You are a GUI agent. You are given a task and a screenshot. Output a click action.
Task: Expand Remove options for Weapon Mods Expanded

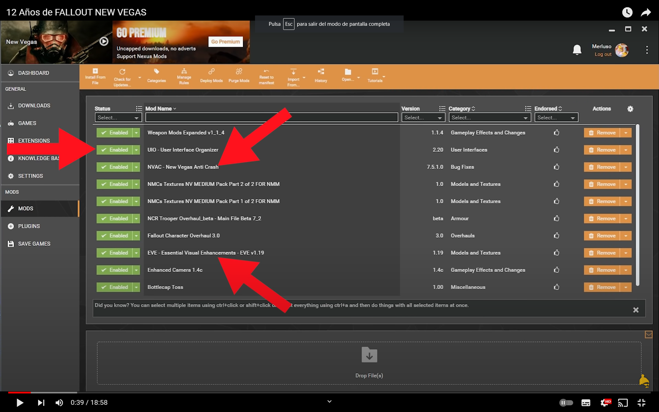tap(626, 133)
